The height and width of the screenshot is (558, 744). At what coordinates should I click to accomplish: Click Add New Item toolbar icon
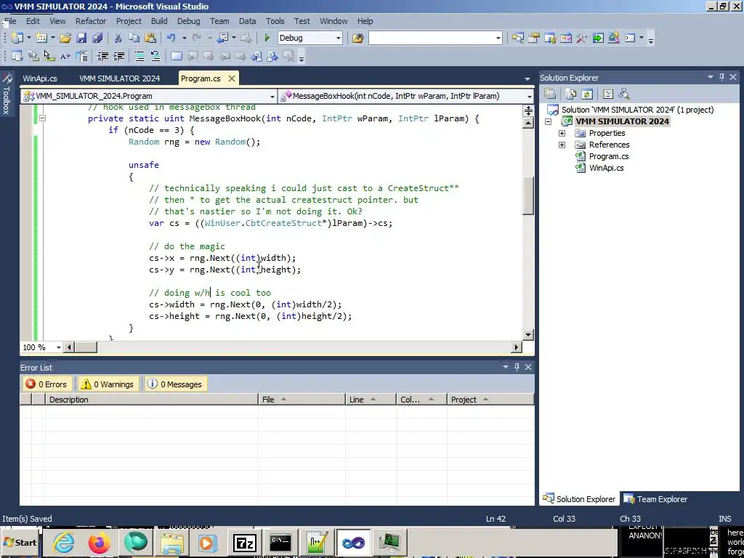click(41, 38)
